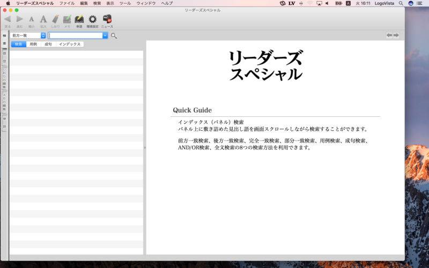Open the 検索 menu in menu bar
The width and height of the screenshot is (429, 268).
pos(97,3)
